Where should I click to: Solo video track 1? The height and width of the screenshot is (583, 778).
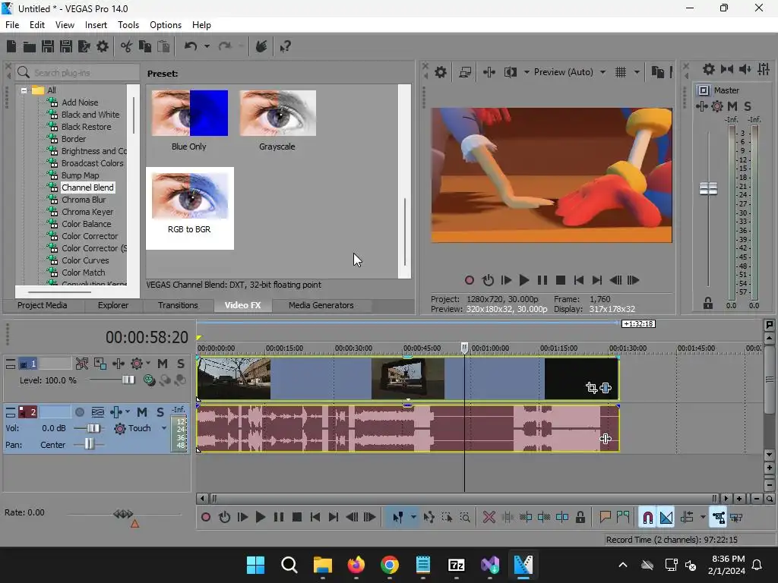(181, 364)
